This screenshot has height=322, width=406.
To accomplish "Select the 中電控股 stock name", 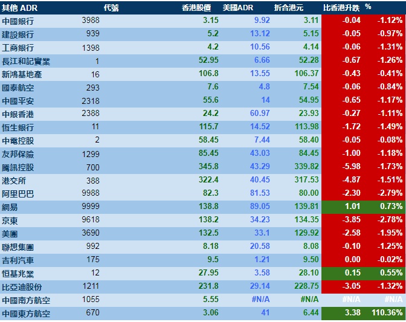I will [18, 141].
